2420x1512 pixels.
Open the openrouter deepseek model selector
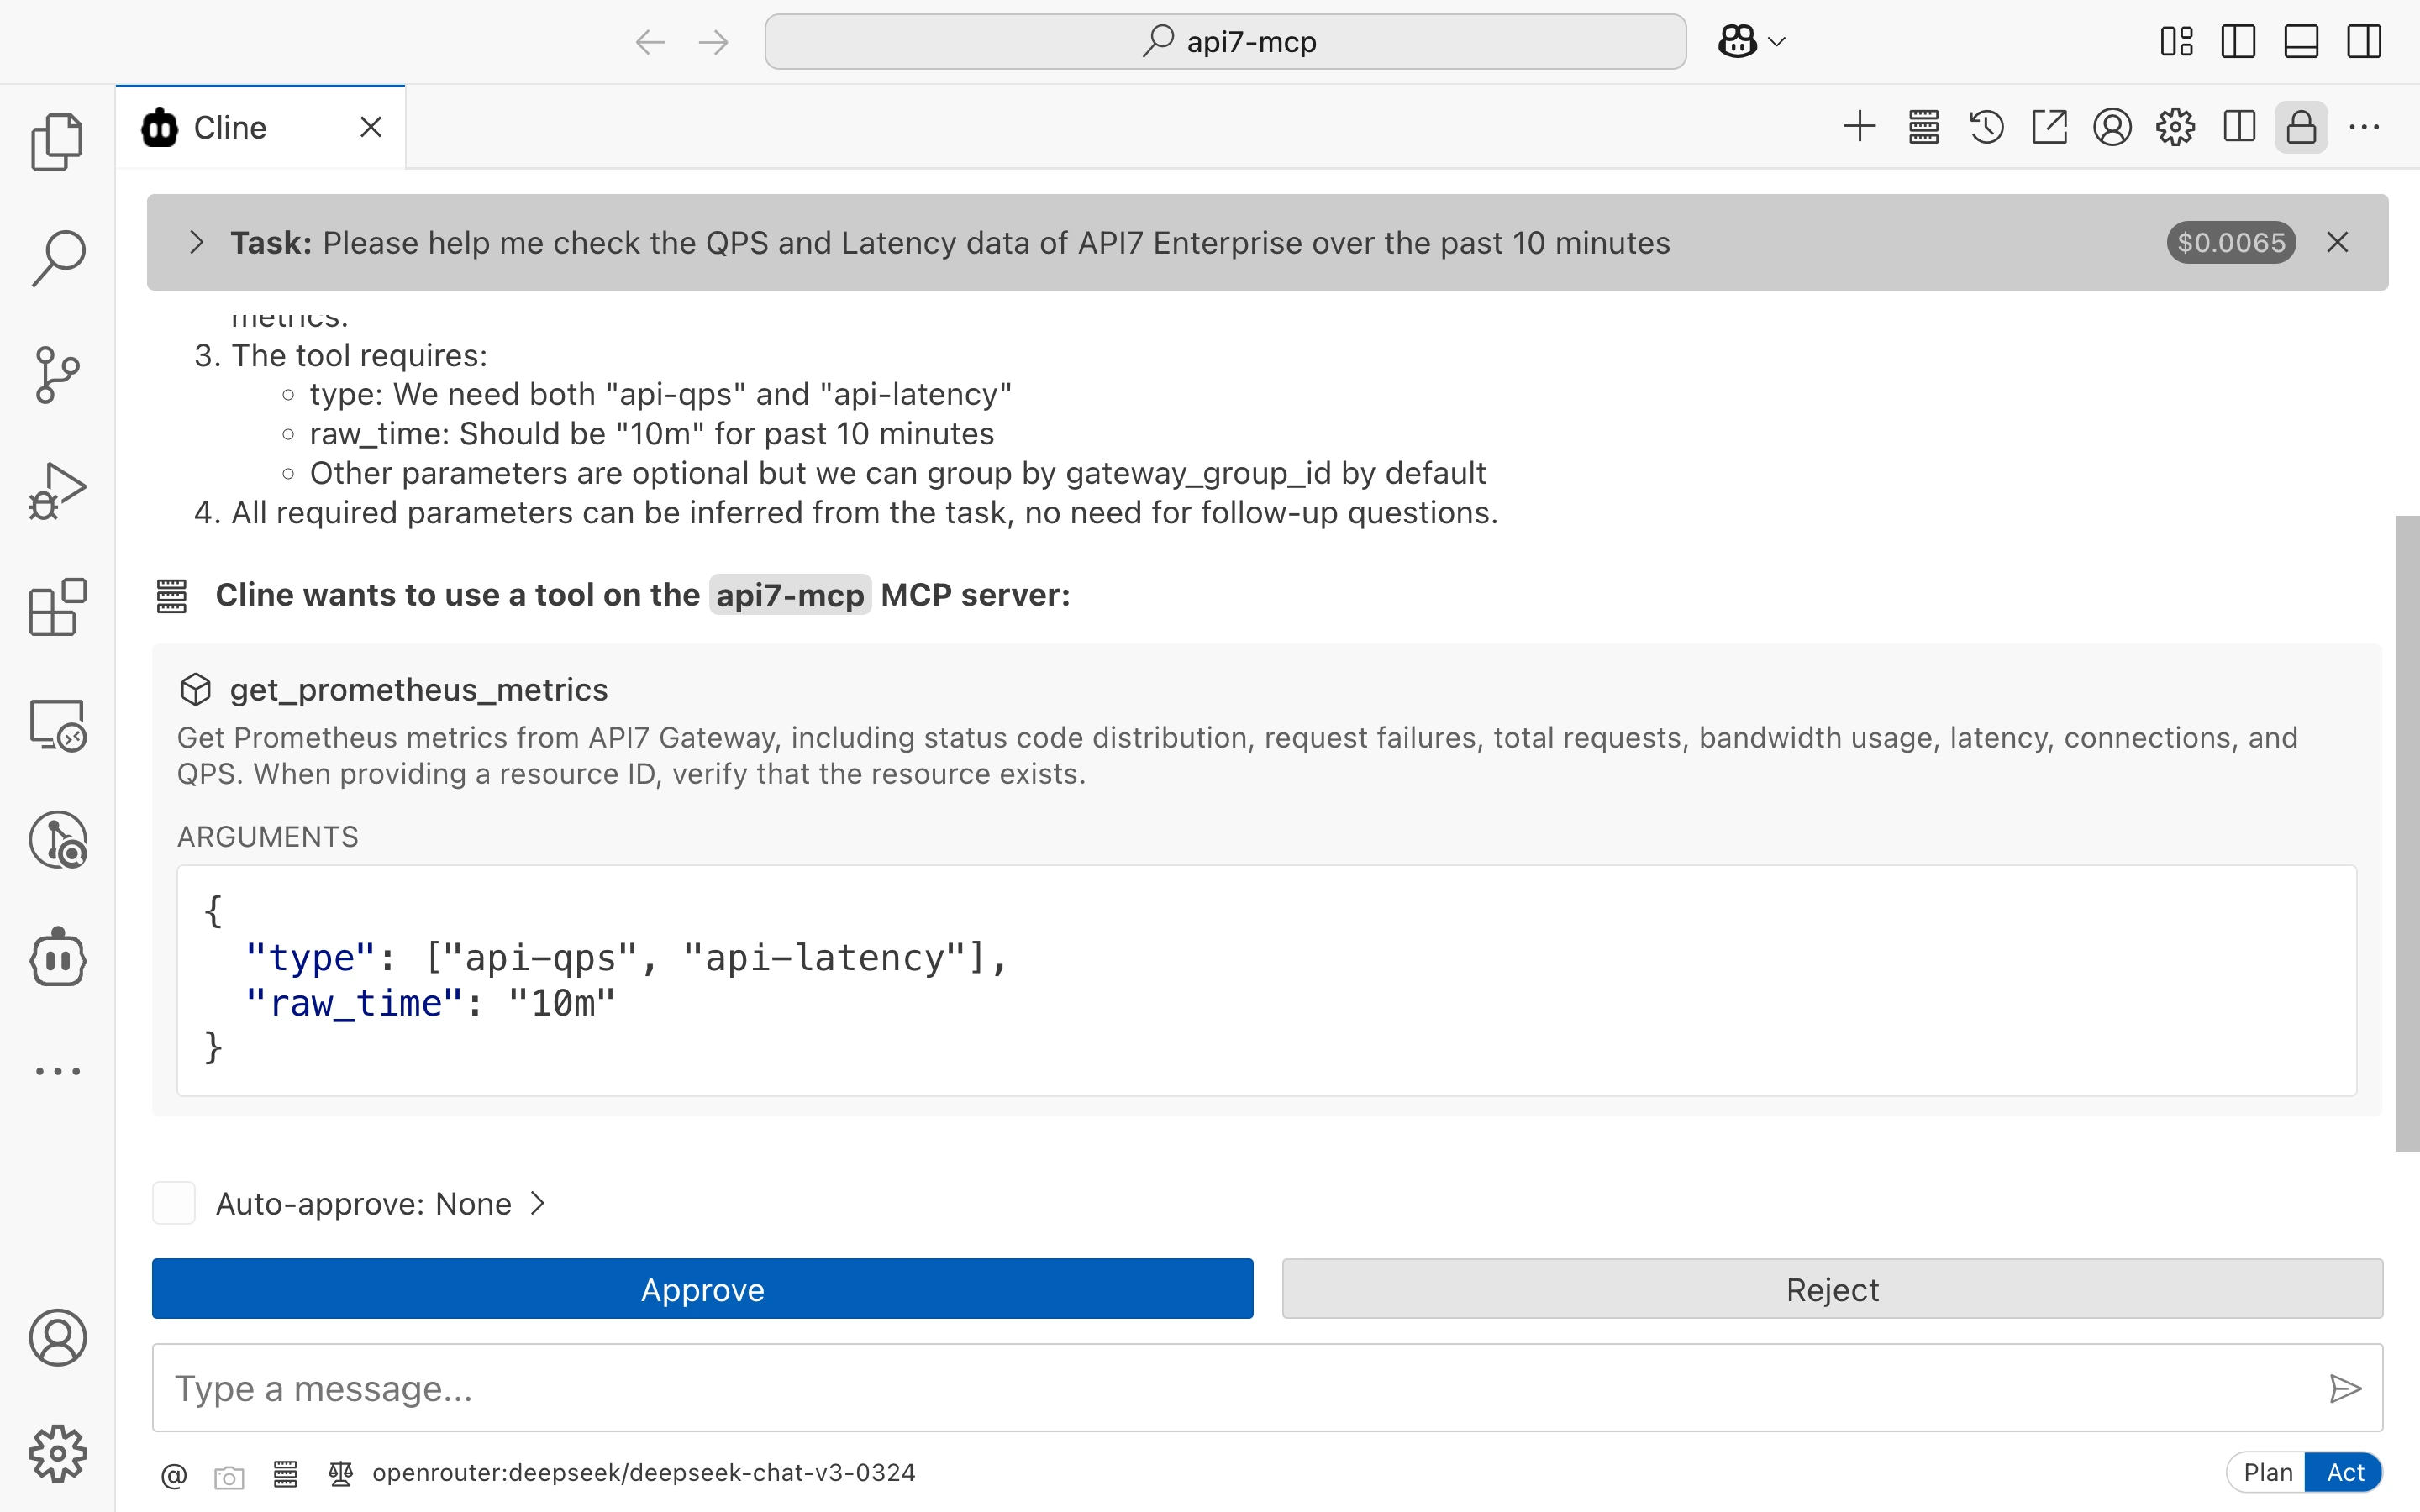[643, 1473]
